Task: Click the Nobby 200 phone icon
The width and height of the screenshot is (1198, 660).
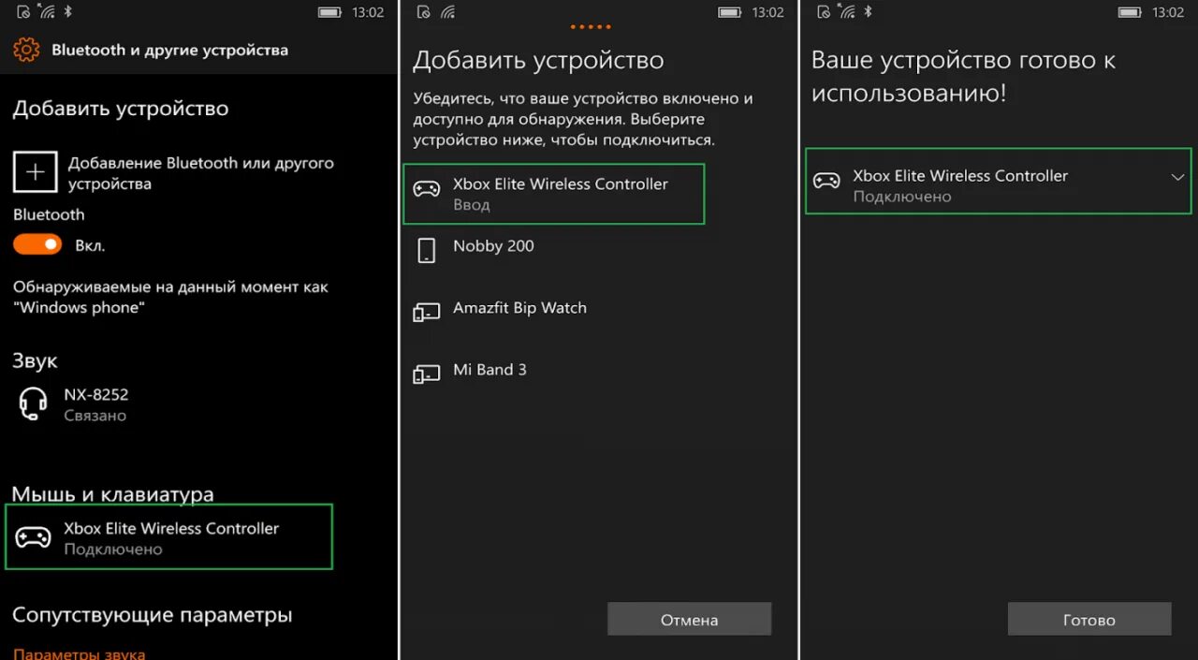Action: point(427,250)
